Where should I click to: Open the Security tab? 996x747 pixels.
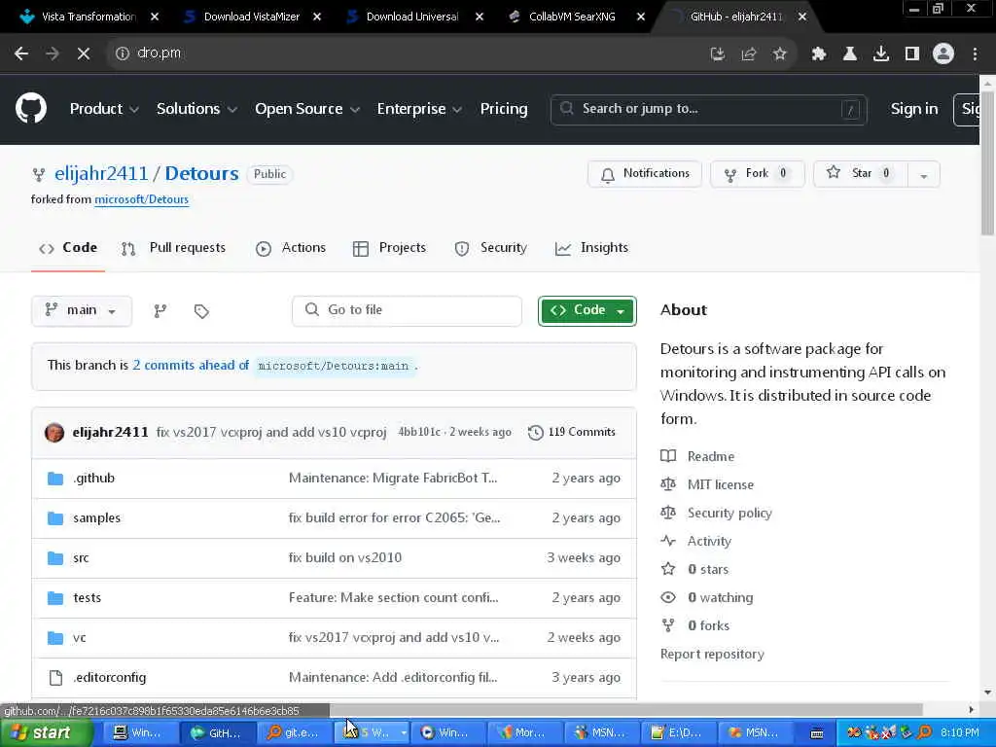pyautogui.click(x=491, y=248)
